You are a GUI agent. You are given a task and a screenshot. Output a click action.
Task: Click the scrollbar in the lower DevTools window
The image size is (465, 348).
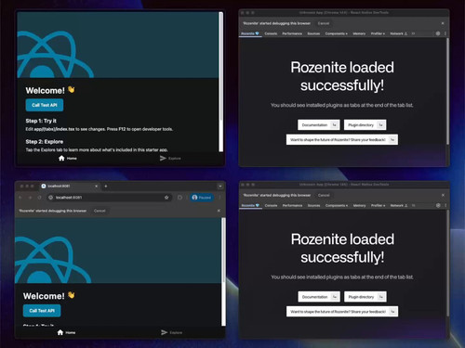[x=448, y=263]
